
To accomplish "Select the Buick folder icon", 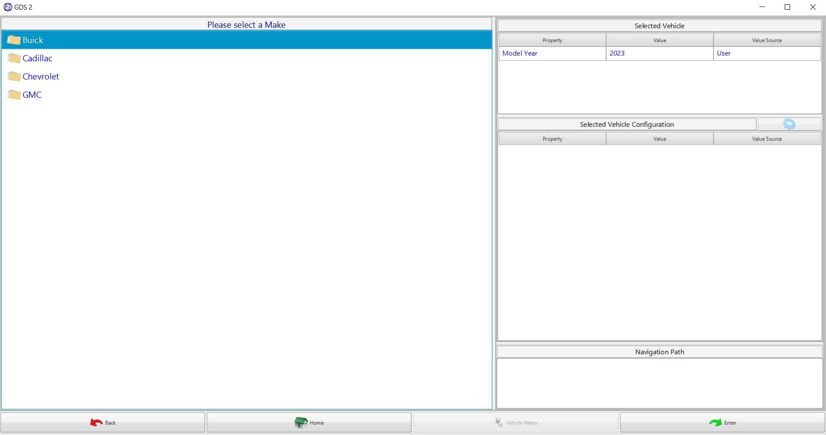I will [x=14, y=40].
